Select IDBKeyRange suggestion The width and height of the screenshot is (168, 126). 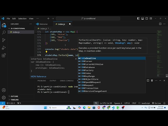tap(112, 76)
